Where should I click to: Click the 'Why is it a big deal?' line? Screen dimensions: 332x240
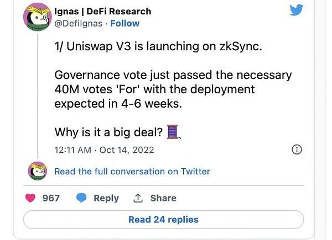[x=108, y=132]
